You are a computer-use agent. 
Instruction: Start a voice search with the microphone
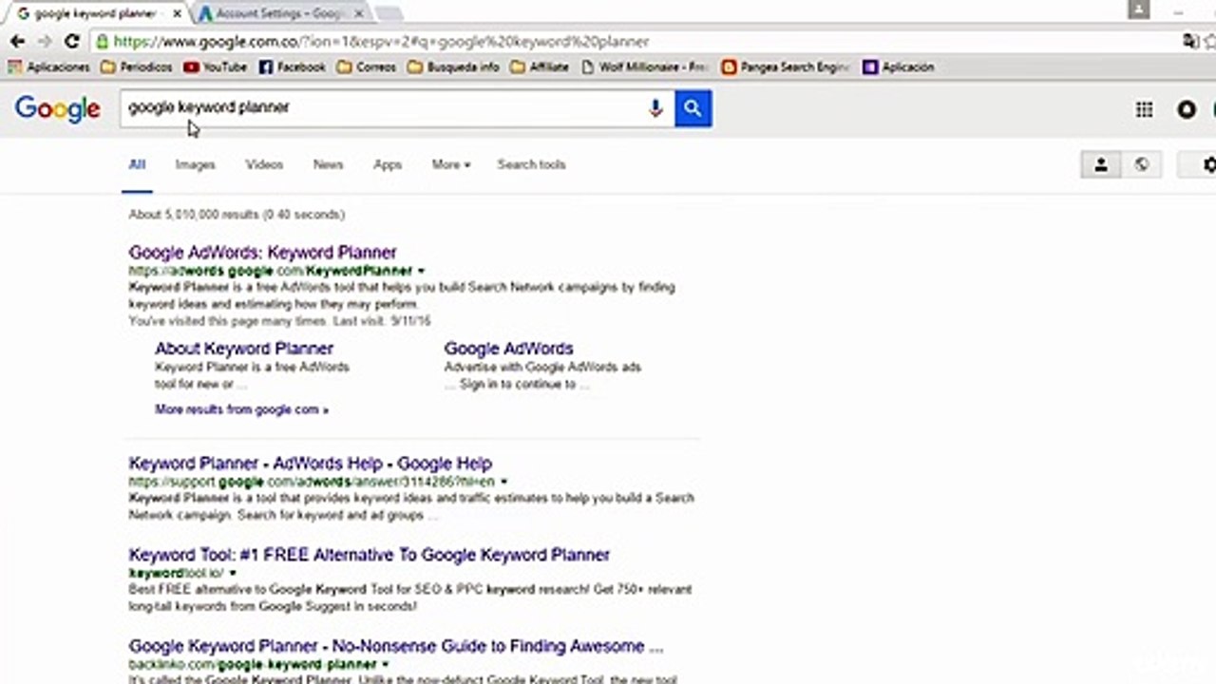point(655,108)
